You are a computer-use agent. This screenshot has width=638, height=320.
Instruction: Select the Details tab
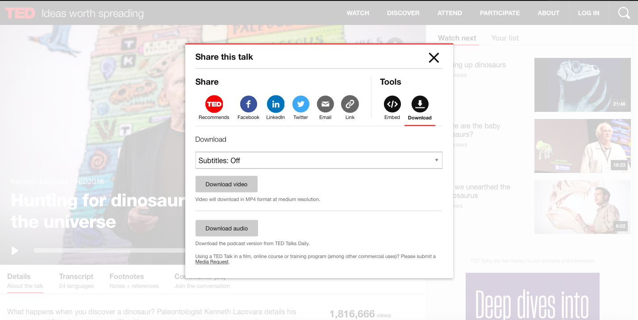25,281
